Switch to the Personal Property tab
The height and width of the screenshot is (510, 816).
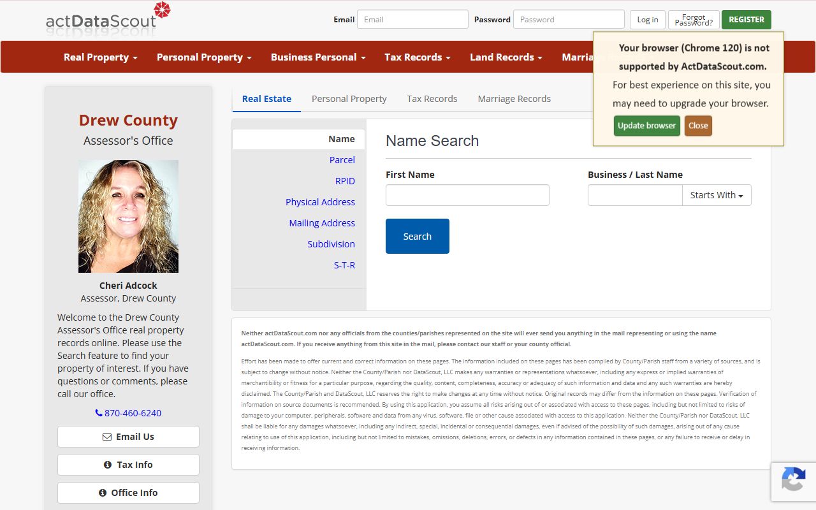349,99
